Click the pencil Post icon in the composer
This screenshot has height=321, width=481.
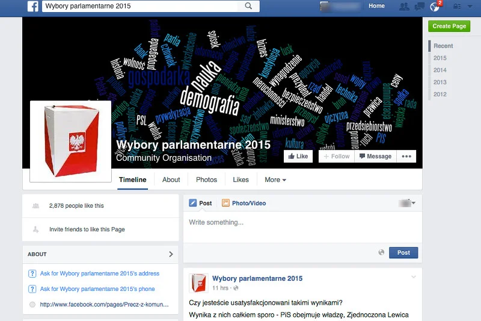(x=192, y=203)
